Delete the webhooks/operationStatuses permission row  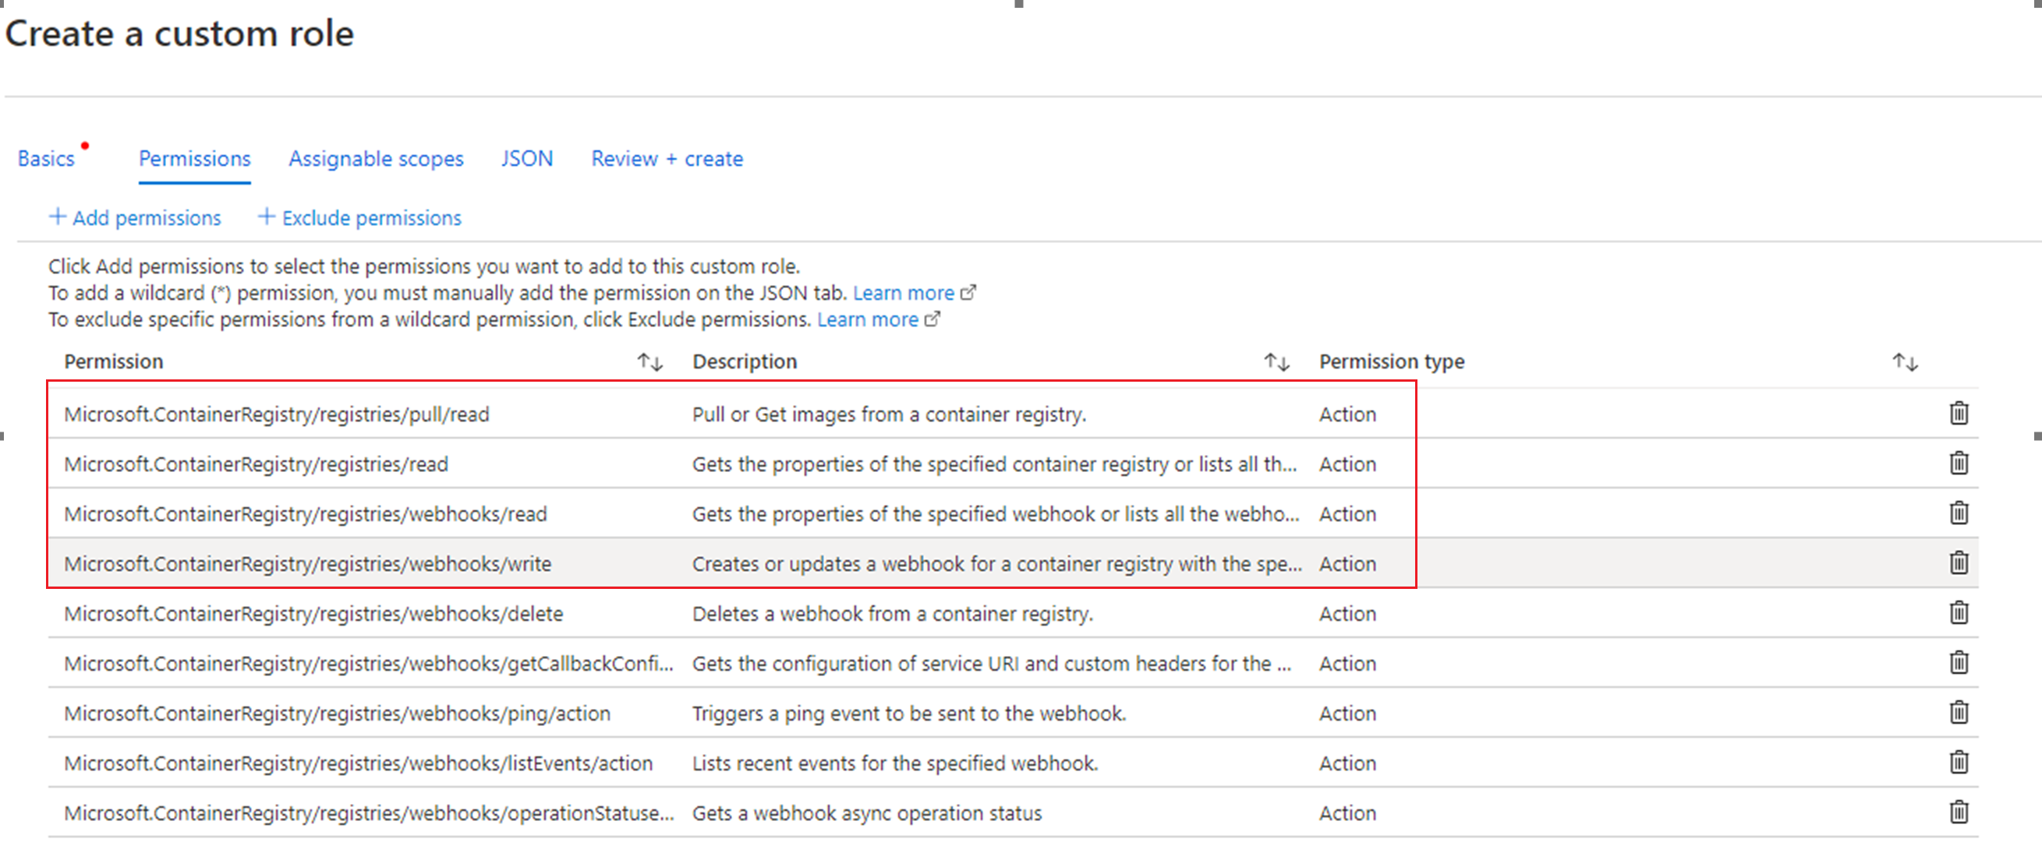[1958, 812]
